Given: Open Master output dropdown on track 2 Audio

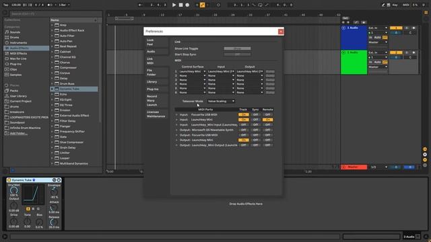Looking at the screenshot, I should point(378,67).
